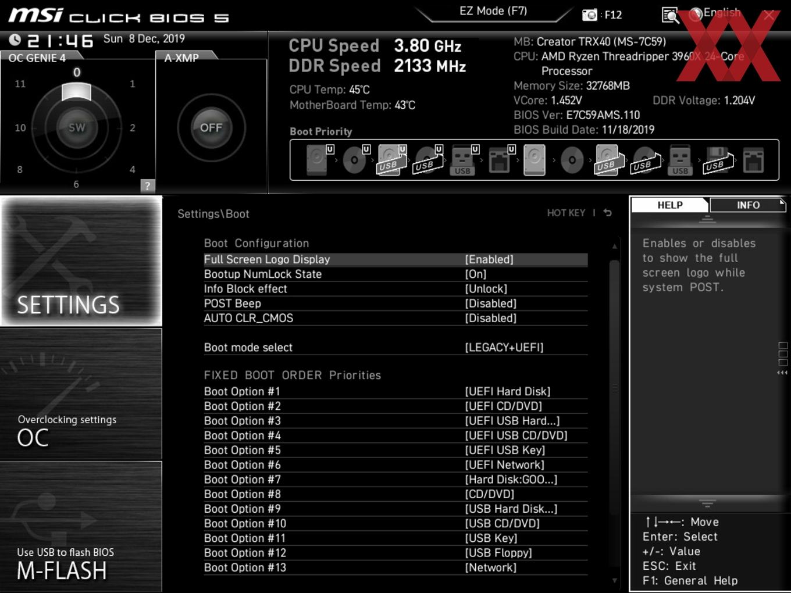
Task: Click the help panel lower grip handle
Action: point(707,503)
